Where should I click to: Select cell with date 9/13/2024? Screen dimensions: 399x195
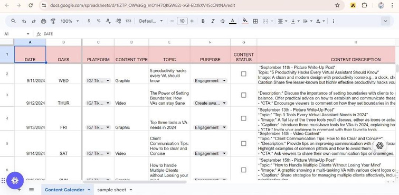click(30, 118)
